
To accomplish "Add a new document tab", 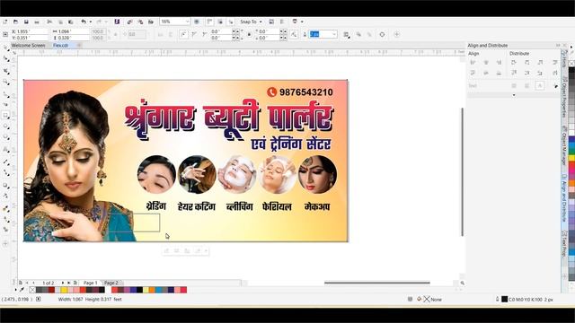I will [x=79, y=46].
